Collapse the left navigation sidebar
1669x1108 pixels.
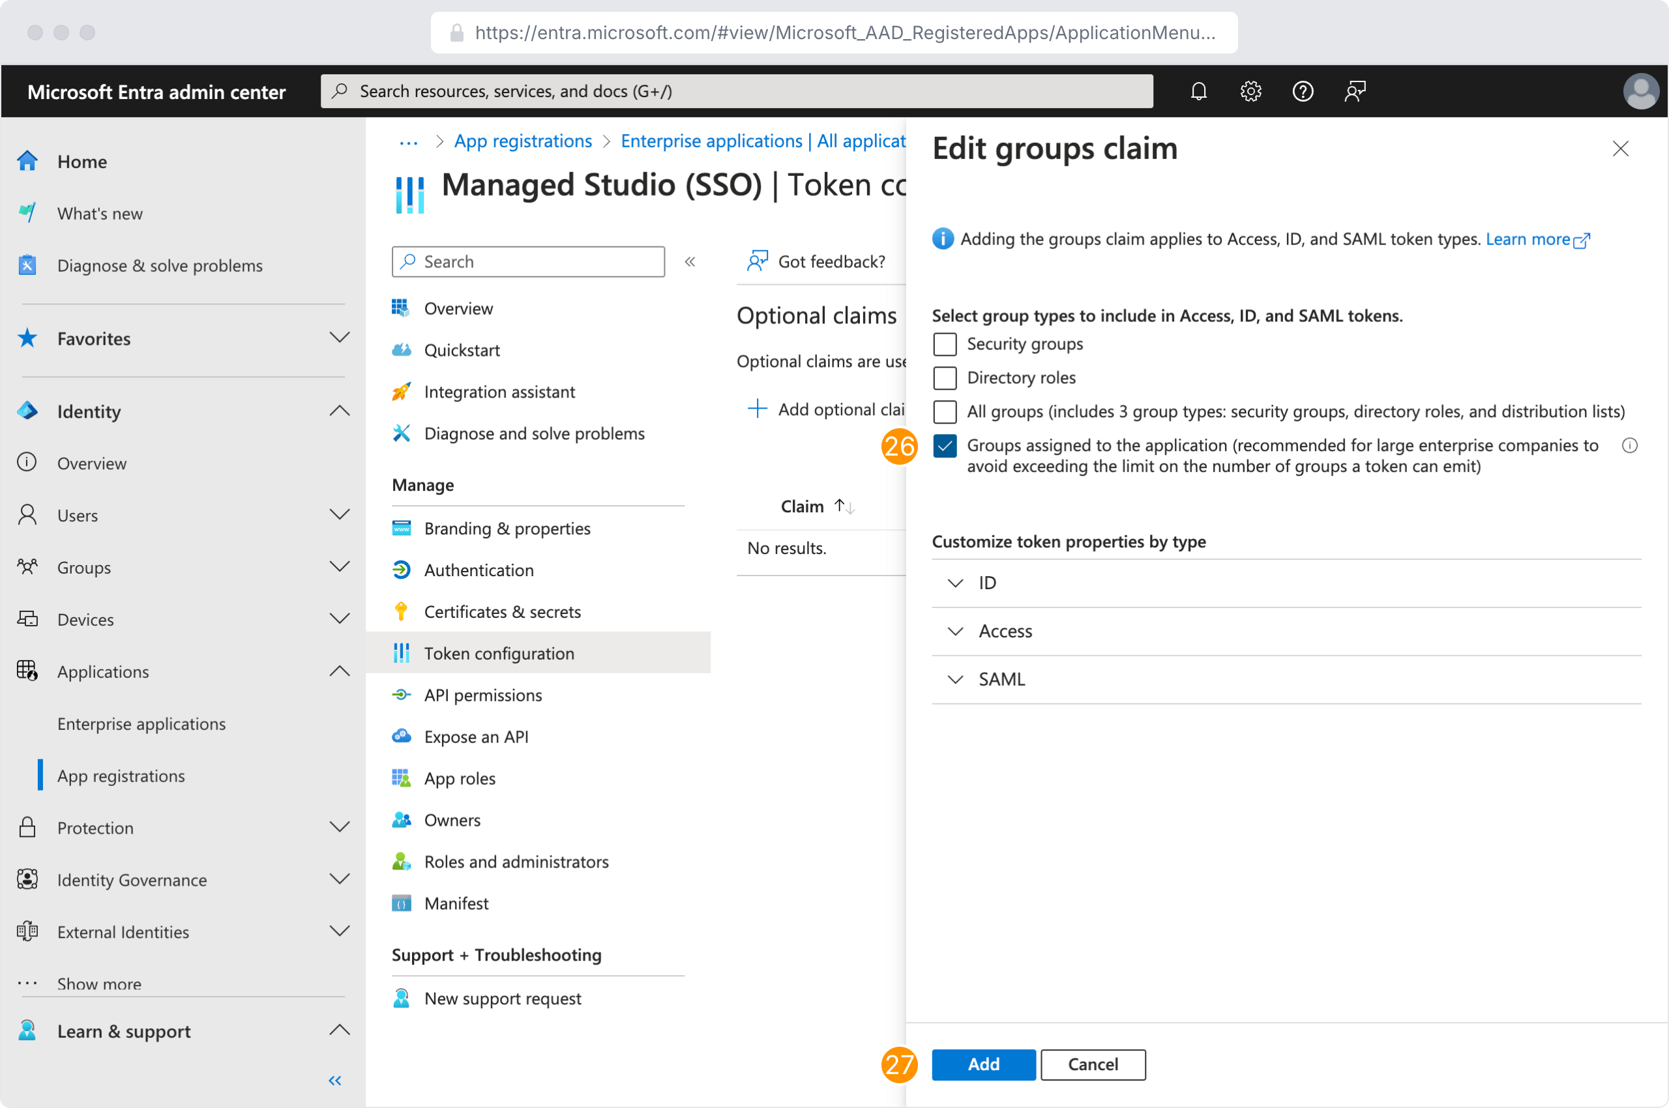(x=335, y=1080)
